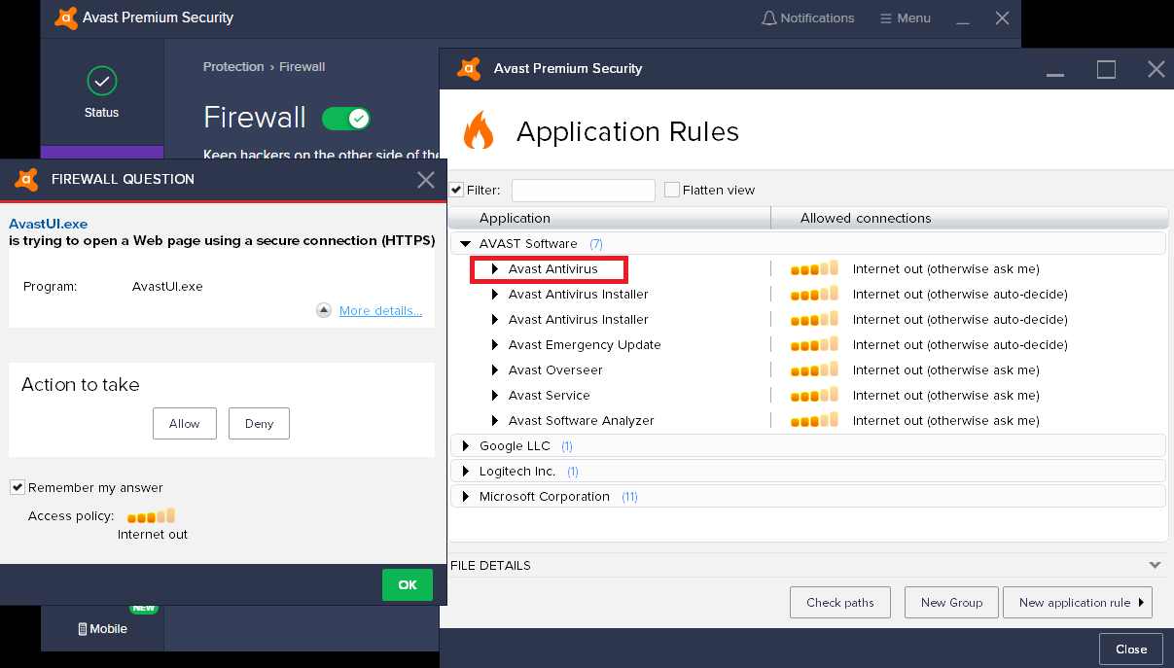Click the Avast logo in Application Rules window
Image resolution: width=1174 pixels, height=668 pixels.
(469, 69)
